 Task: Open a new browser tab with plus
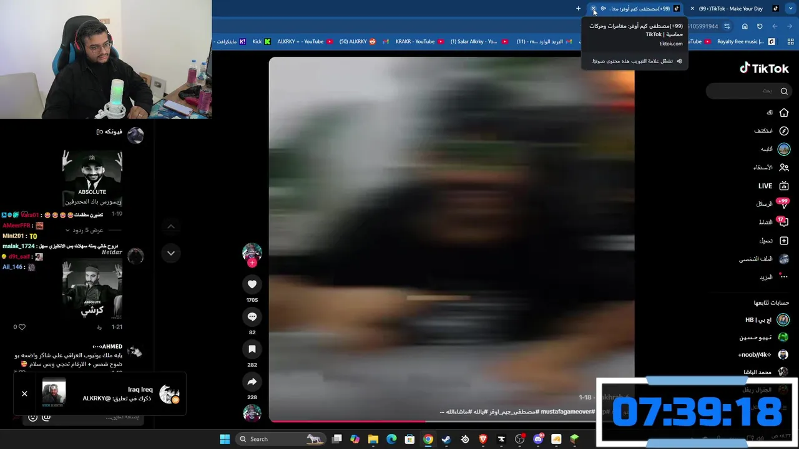pyautogui.click(x=578, y=9)
